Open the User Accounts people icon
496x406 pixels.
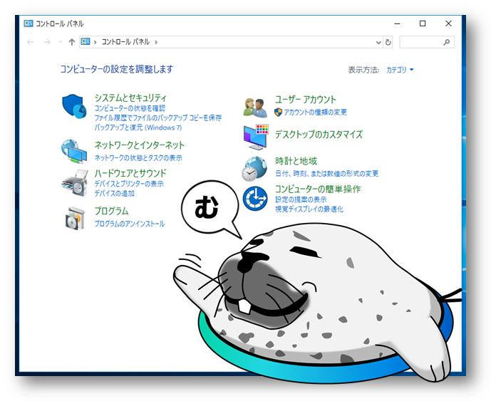click(x=254, y=108)
